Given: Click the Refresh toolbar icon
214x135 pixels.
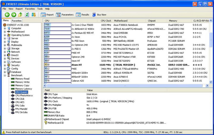Looking at the screenshot, I should click(27, 14).
